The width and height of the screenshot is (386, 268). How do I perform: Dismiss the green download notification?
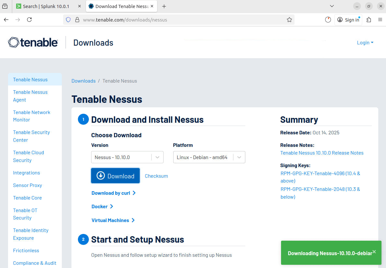374,252
